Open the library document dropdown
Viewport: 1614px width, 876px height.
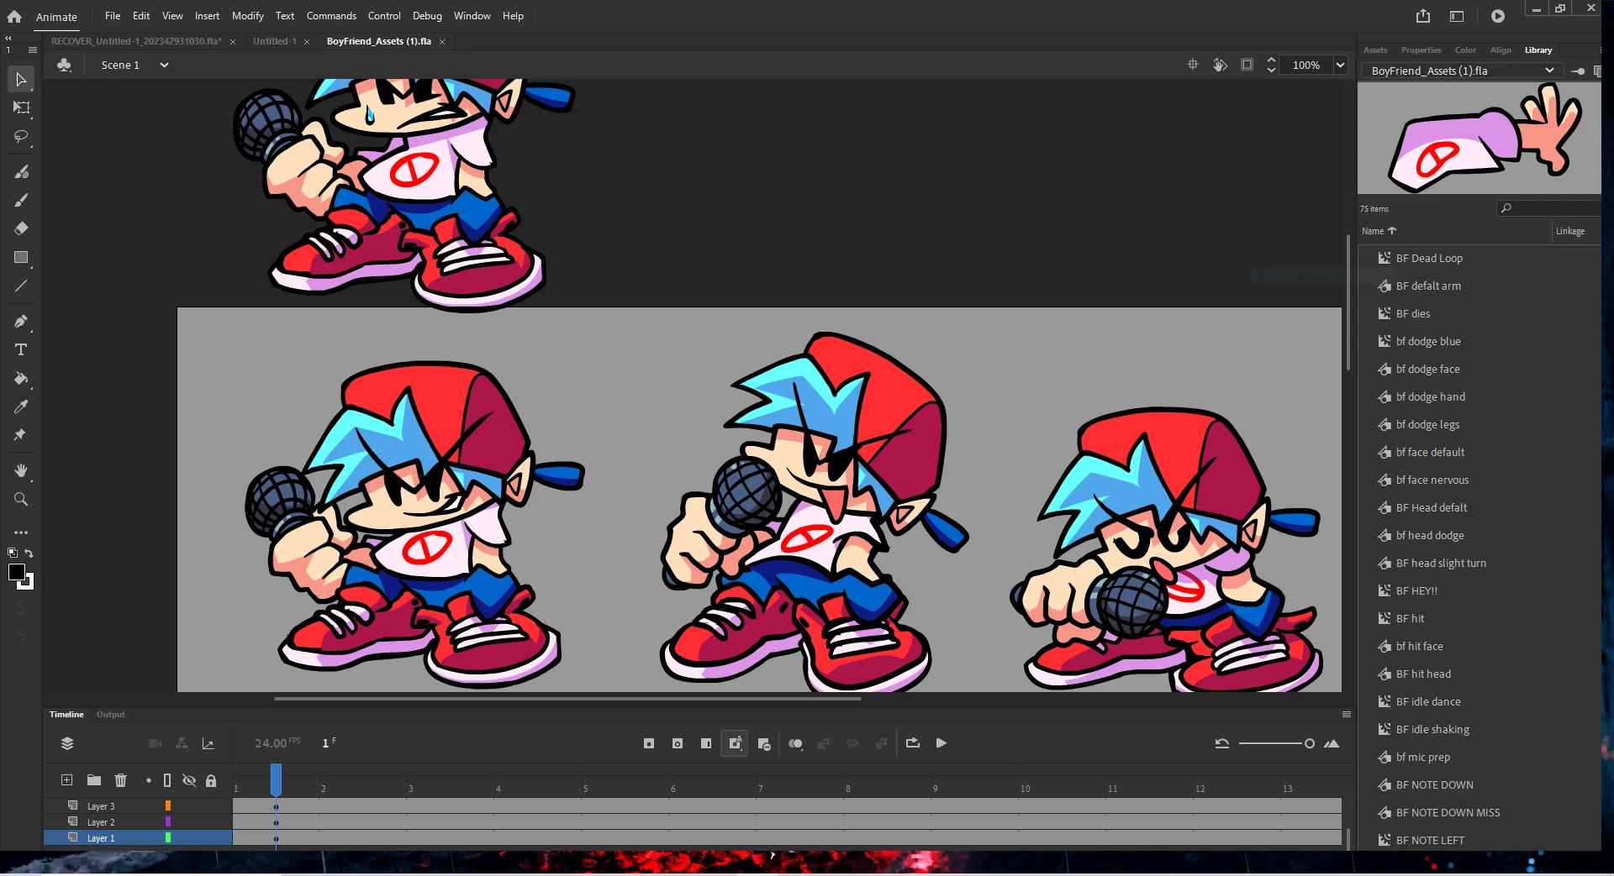1461,71
